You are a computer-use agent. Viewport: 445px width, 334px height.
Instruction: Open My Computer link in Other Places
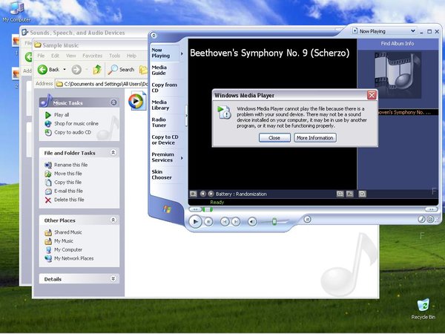point(68,249)
